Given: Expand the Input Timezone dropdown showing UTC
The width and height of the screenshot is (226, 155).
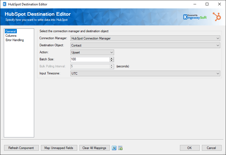Looking at the screenshot, I should point(145,73).
